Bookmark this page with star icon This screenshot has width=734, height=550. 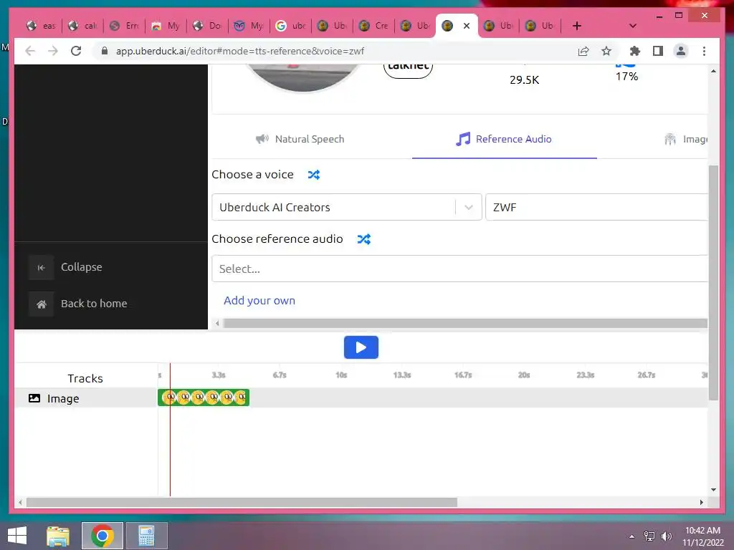pos(606,51)
